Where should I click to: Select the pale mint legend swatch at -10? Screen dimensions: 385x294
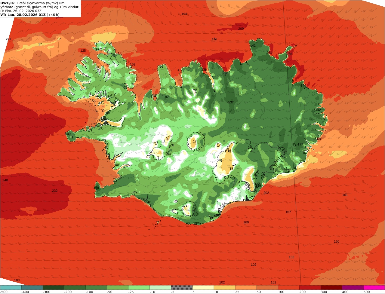pyautogui.click(x=160, y=288)
